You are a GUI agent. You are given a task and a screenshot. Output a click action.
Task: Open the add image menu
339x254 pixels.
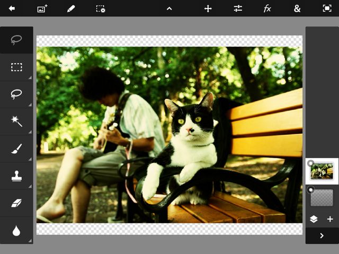point(42,8)
